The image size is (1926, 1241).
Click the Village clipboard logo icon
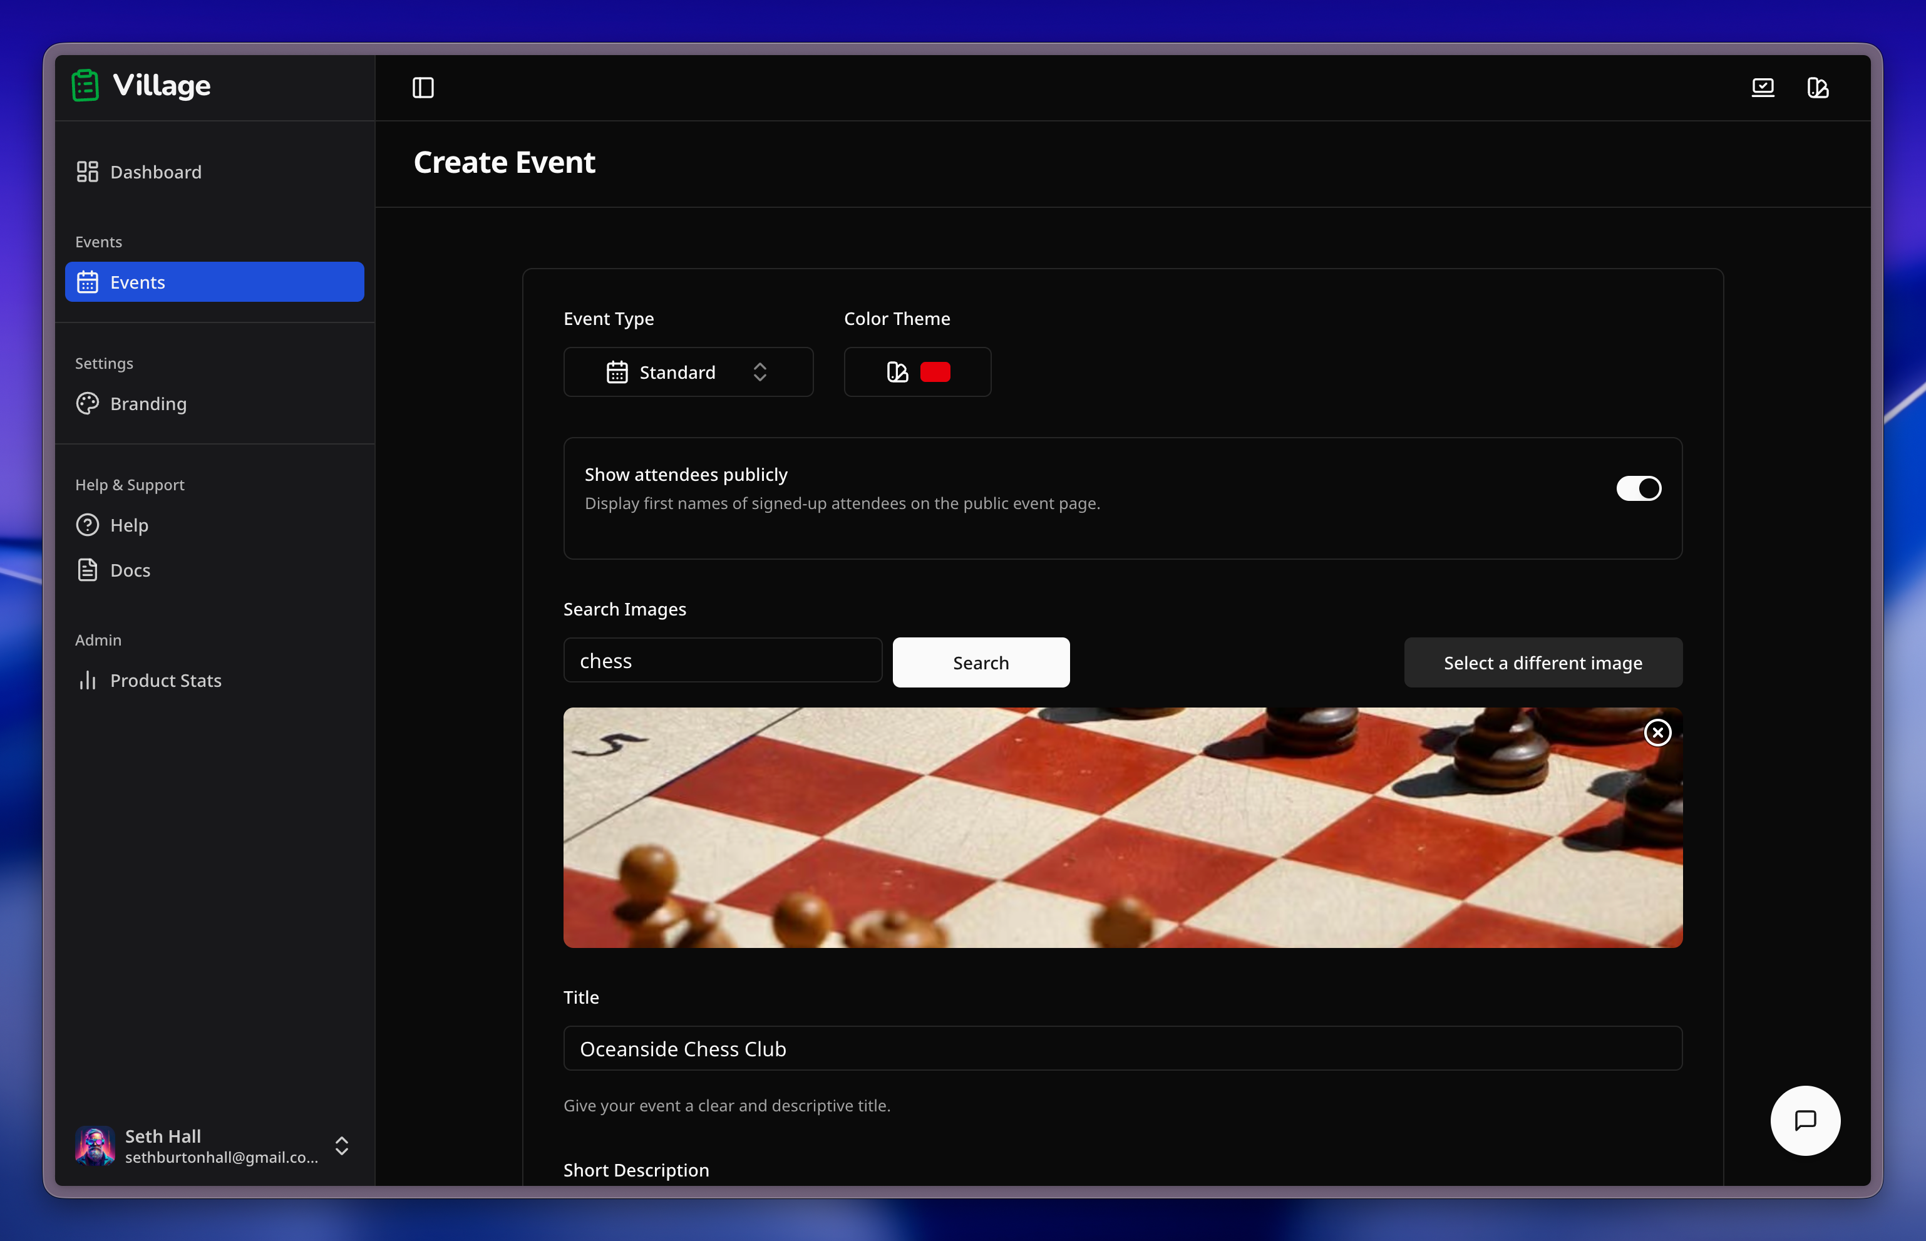pyautogui.click(x=85, y=85)
